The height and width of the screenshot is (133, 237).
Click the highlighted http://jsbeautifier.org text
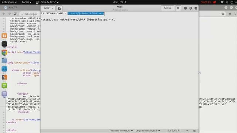click(86, 13)
